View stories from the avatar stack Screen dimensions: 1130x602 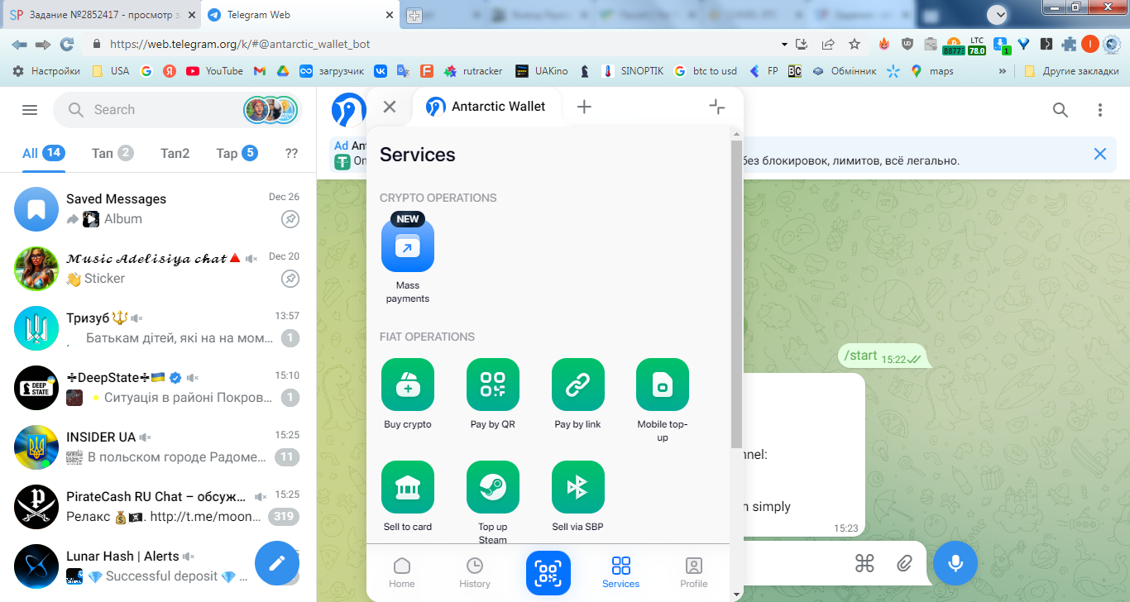tap(271, 110)
